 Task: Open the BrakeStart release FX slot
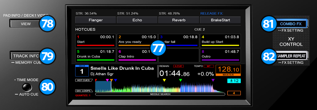tap(220, 20)
